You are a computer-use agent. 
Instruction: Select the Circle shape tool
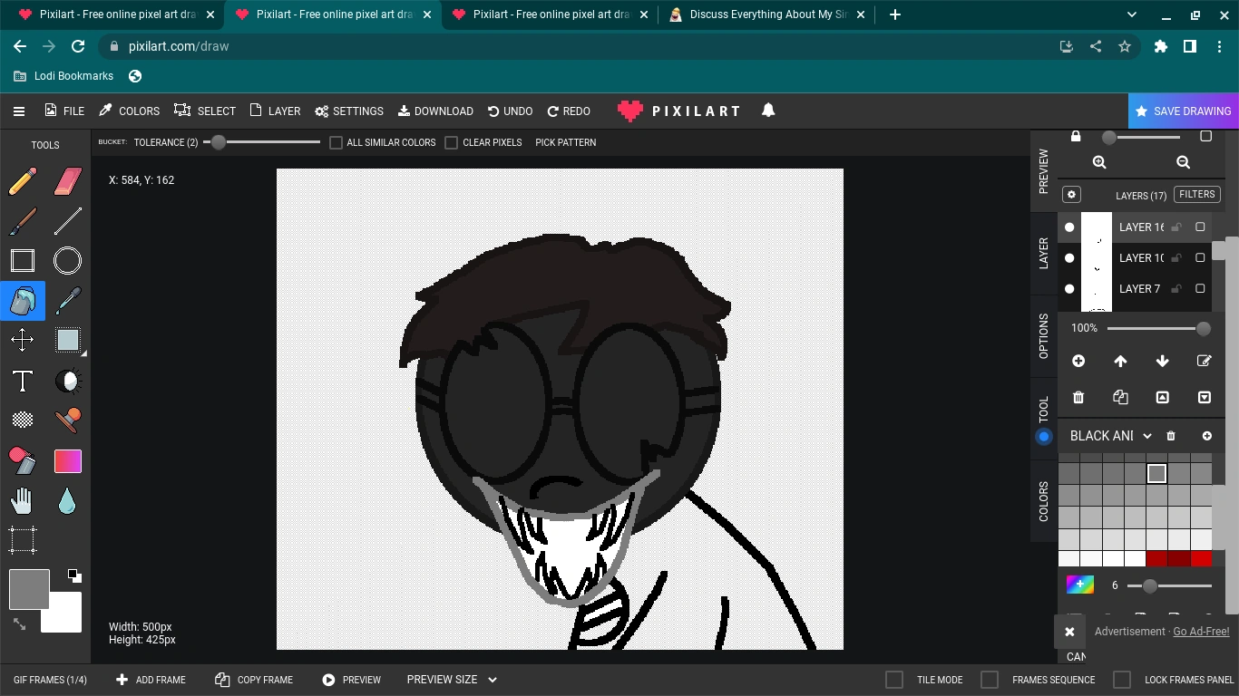[x=66, y=260]
